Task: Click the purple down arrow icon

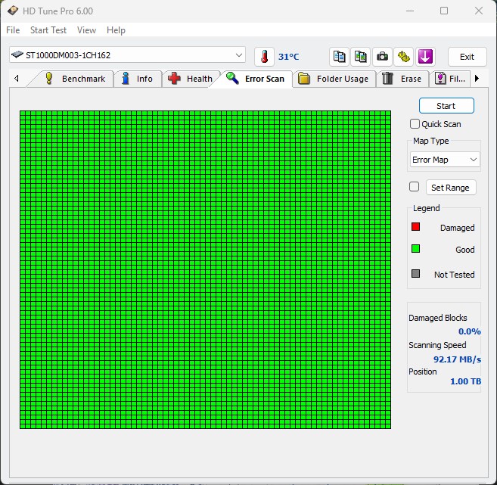Action: (425, 57)
